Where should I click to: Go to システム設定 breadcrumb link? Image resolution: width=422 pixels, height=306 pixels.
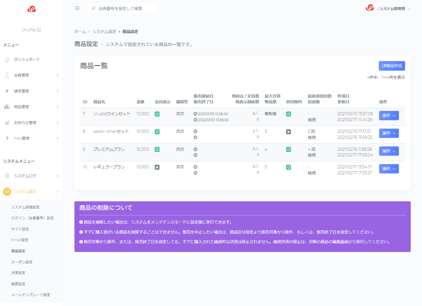tap(104, 32)
